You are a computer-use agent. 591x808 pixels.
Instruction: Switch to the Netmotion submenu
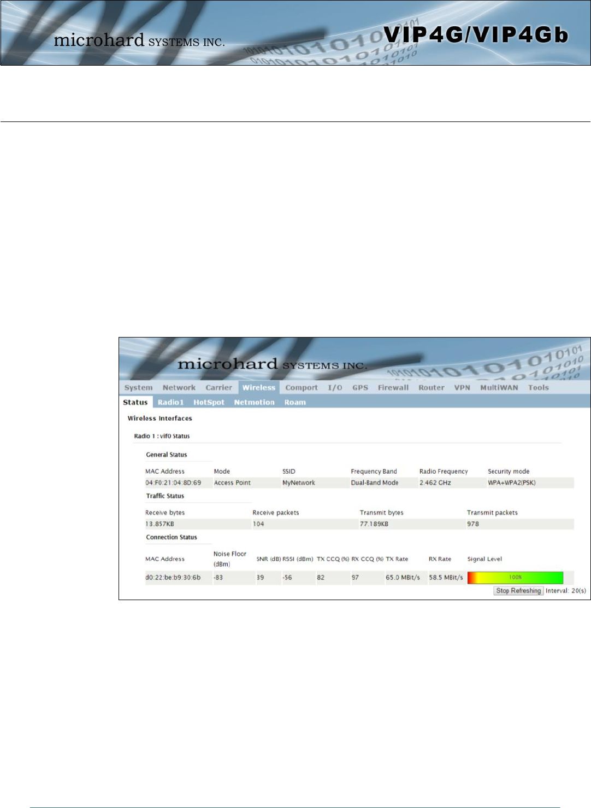254,402
